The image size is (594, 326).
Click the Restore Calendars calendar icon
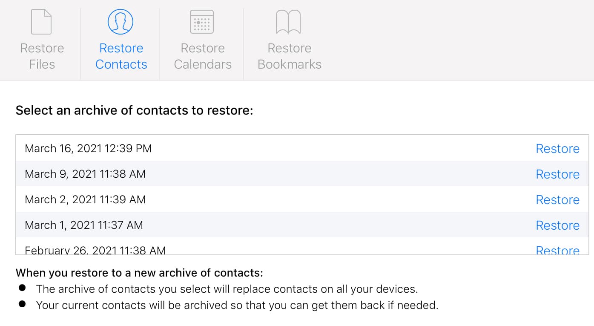pos(202,22)
